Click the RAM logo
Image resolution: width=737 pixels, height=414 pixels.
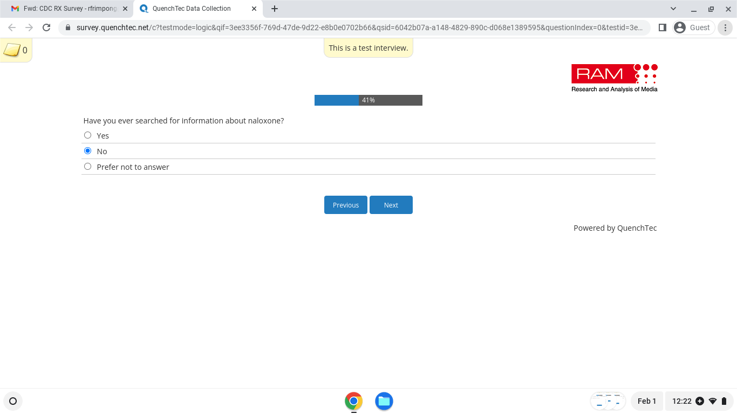click(x=614, y=78)
